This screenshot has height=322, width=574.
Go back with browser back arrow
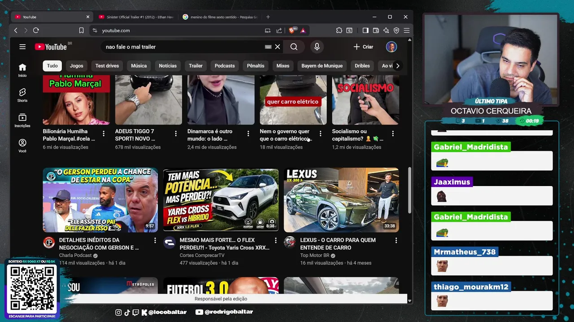pyautogui.click(x=16, y=30)
